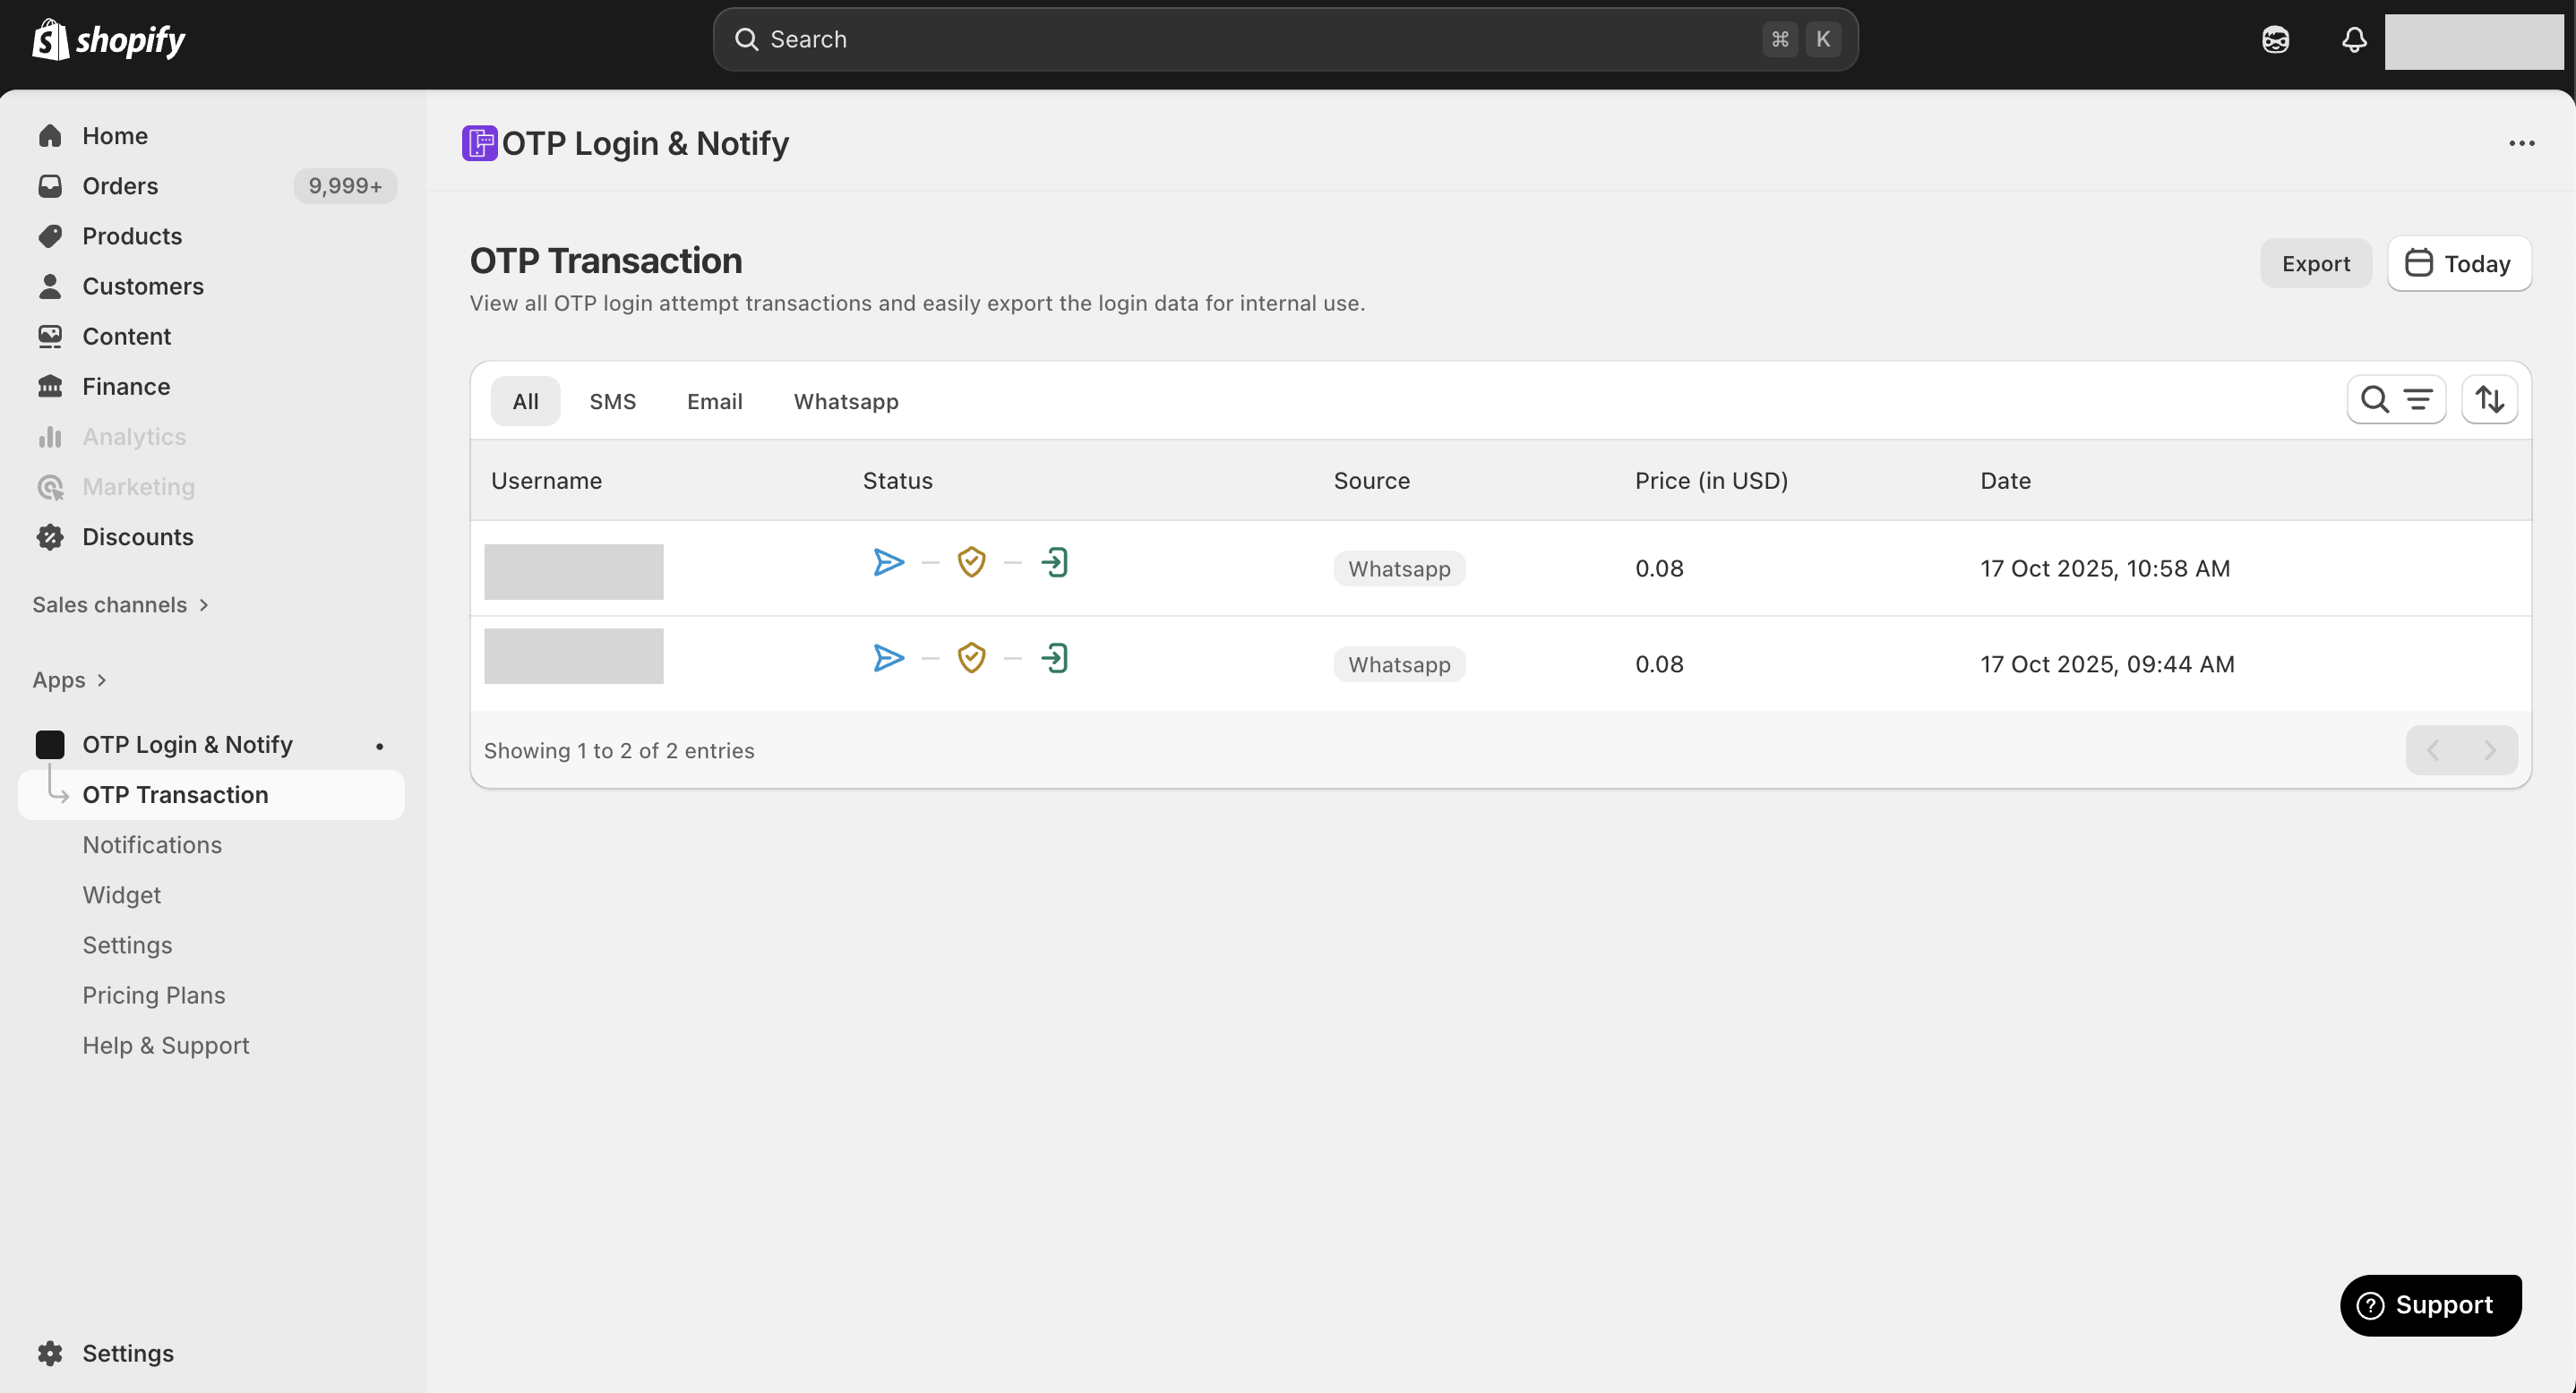Open search and filter in table toolbar
The height and width of the screenshot is (1393, 2576).
[x=2396, y=399]
